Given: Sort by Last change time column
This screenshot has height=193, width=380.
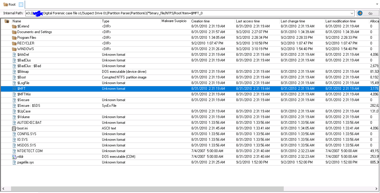Looking at the screenshot, I should pyautogui.click(x=302, y=21).
